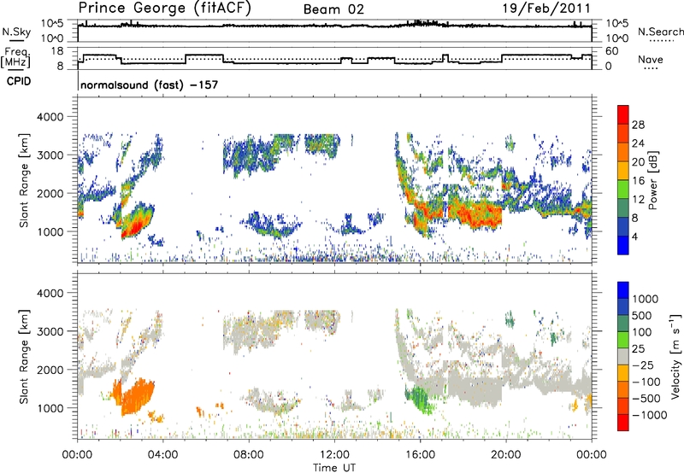Viewport: 684px width, 473px height.
Task: Click the '04:00' time axis tick
Action: click(162, 455)
